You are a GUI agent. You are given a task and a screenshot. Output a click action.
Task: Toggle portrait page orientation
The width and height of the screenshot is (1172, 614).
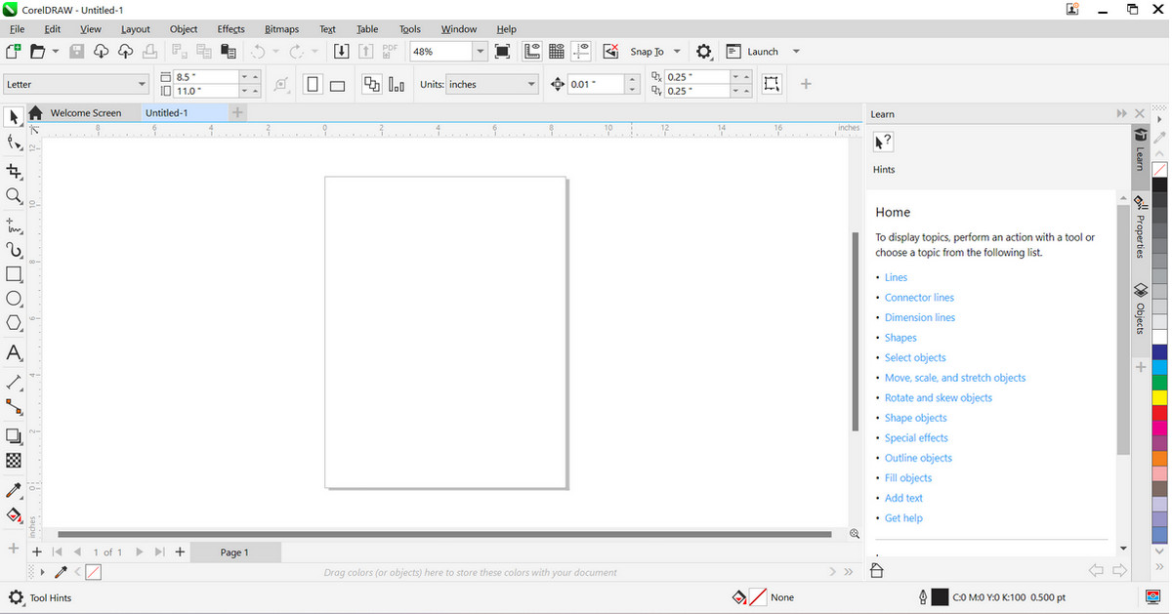(312, 84)
